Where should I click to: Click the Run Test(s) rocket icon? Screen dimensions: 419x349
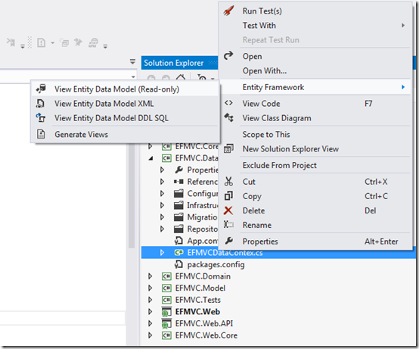228,11
